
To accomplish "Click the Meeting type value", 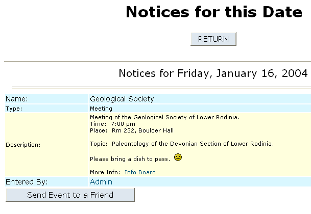I will (101, 109).
